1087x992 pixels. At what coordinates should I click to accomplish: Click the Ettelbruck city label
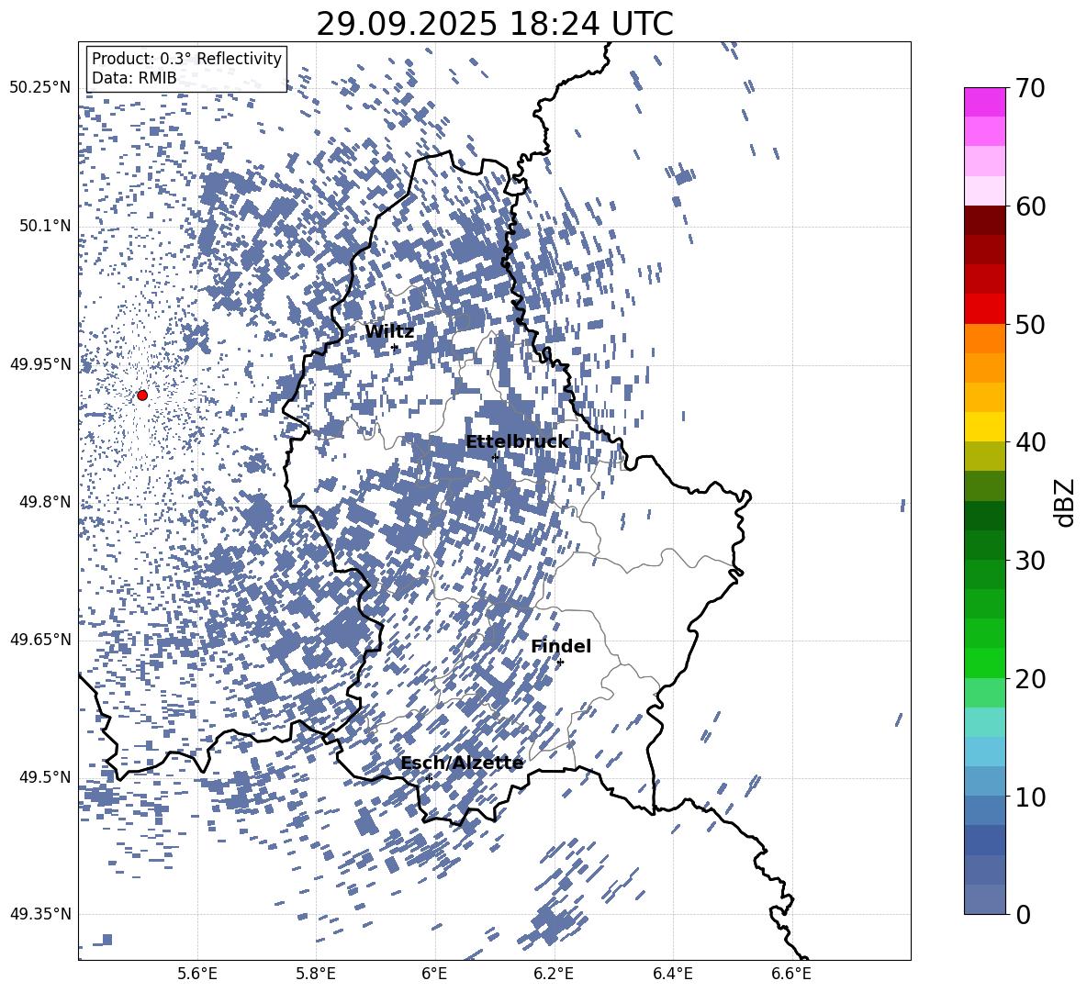(517, 442)
